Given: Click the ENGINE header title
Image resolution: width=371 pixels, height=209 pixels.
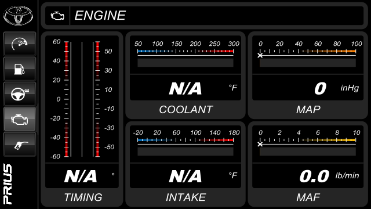Looking at the screenshot, I should point(100,16).
